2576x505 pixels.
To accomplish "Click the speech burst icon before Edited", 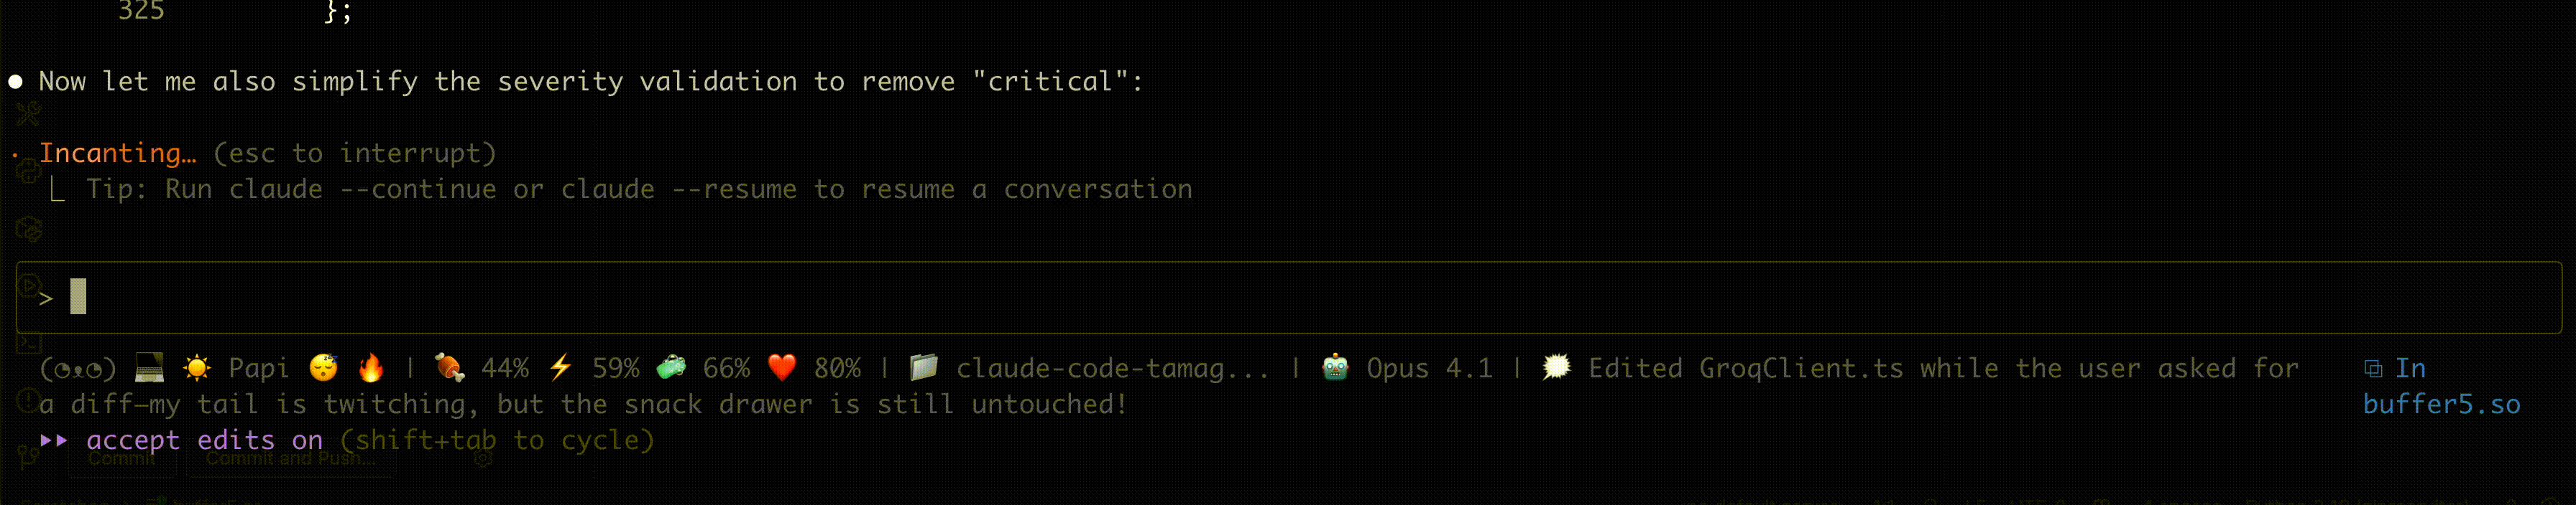I will (1556, 368).
